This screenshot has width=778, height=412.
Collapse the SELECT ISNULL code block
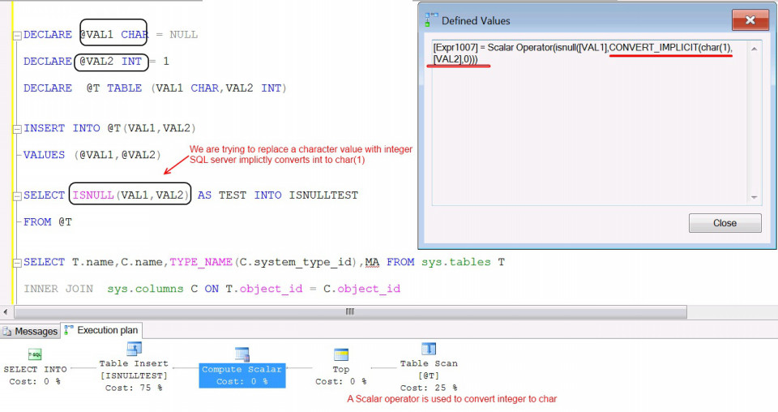(x=17, y=196)
